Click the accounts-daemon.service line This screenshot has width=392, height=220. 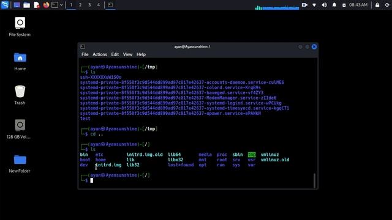[x=182, y=82]
